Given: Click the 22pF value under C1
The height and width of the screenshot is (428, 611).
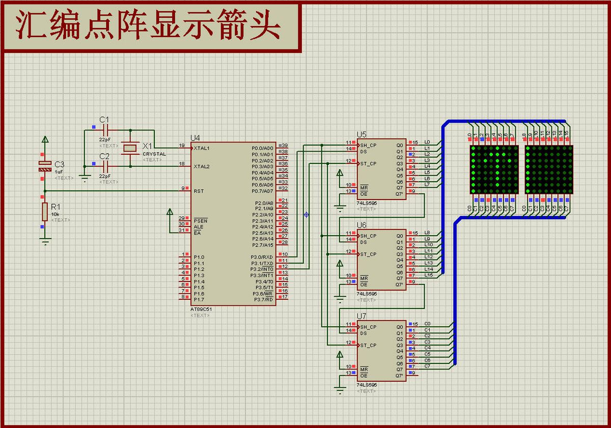Looking at the screenshot, I should coord(105,139).
